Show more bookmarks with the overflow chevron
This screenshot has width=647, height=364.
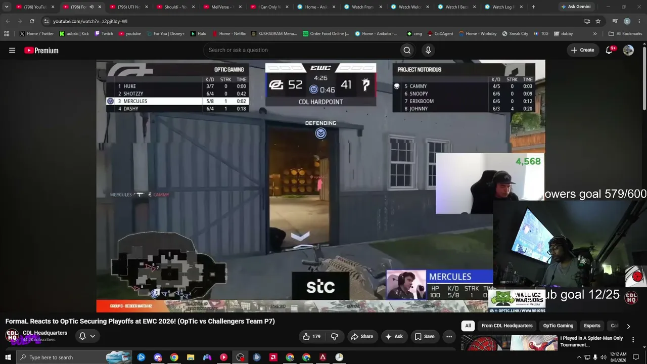pyautogui.click(x=595, y=34)
